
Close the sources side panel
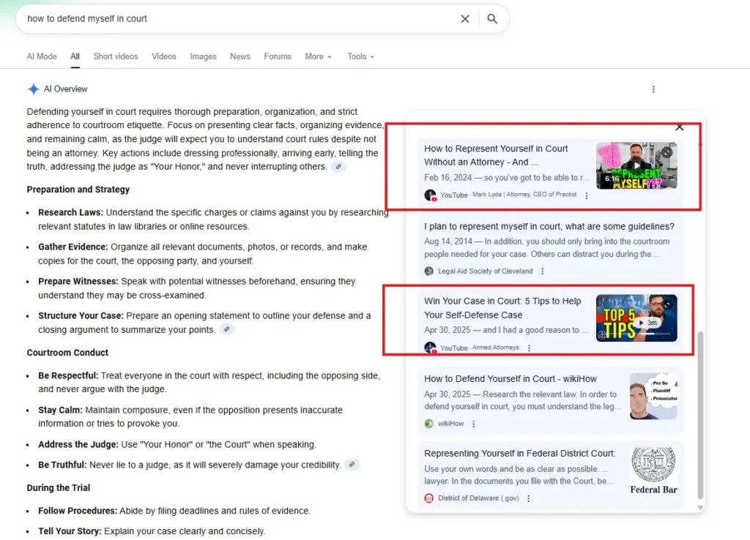pos(679,127)
